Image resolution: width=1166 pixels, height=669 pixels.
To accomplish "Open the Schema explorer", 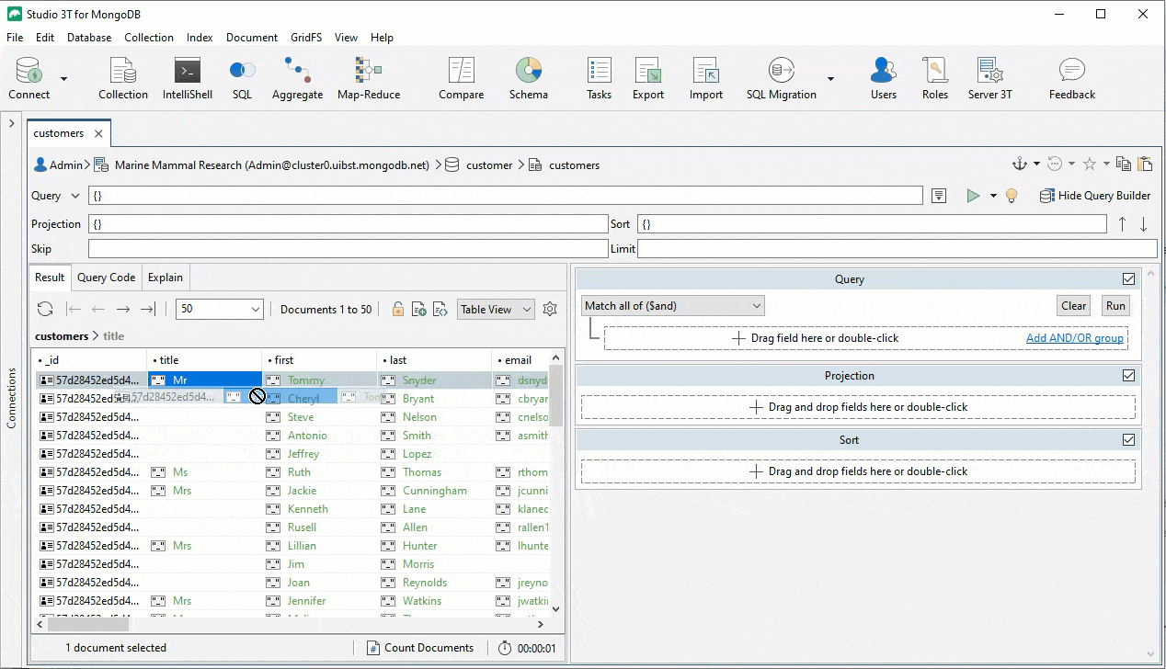I will [x=529, y=78].
